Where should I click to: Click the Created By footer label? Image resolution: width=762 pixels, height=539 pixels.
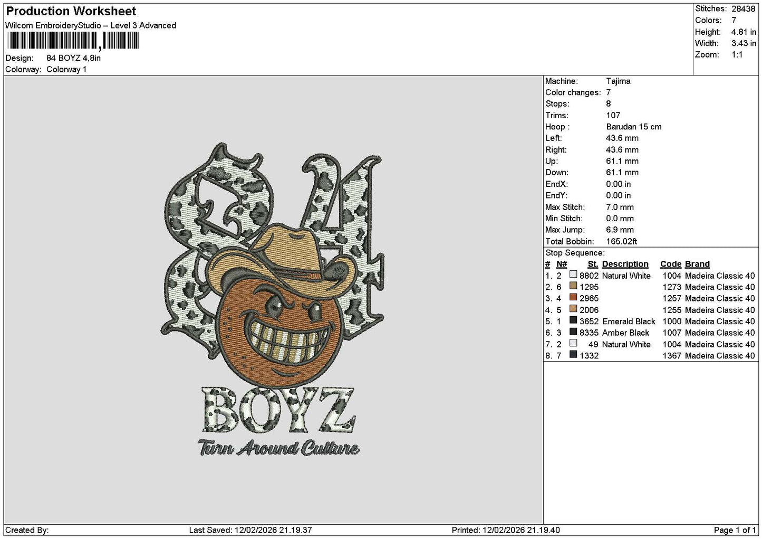[27, 530]
